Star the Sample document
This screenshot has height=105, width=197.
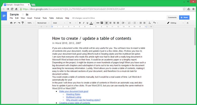(x=23, y=14)
